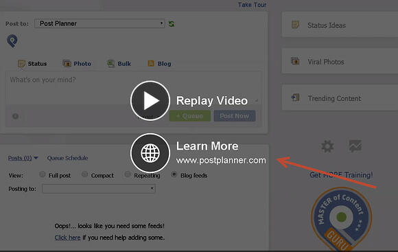Select the Full post view radio button

(43, 174)
